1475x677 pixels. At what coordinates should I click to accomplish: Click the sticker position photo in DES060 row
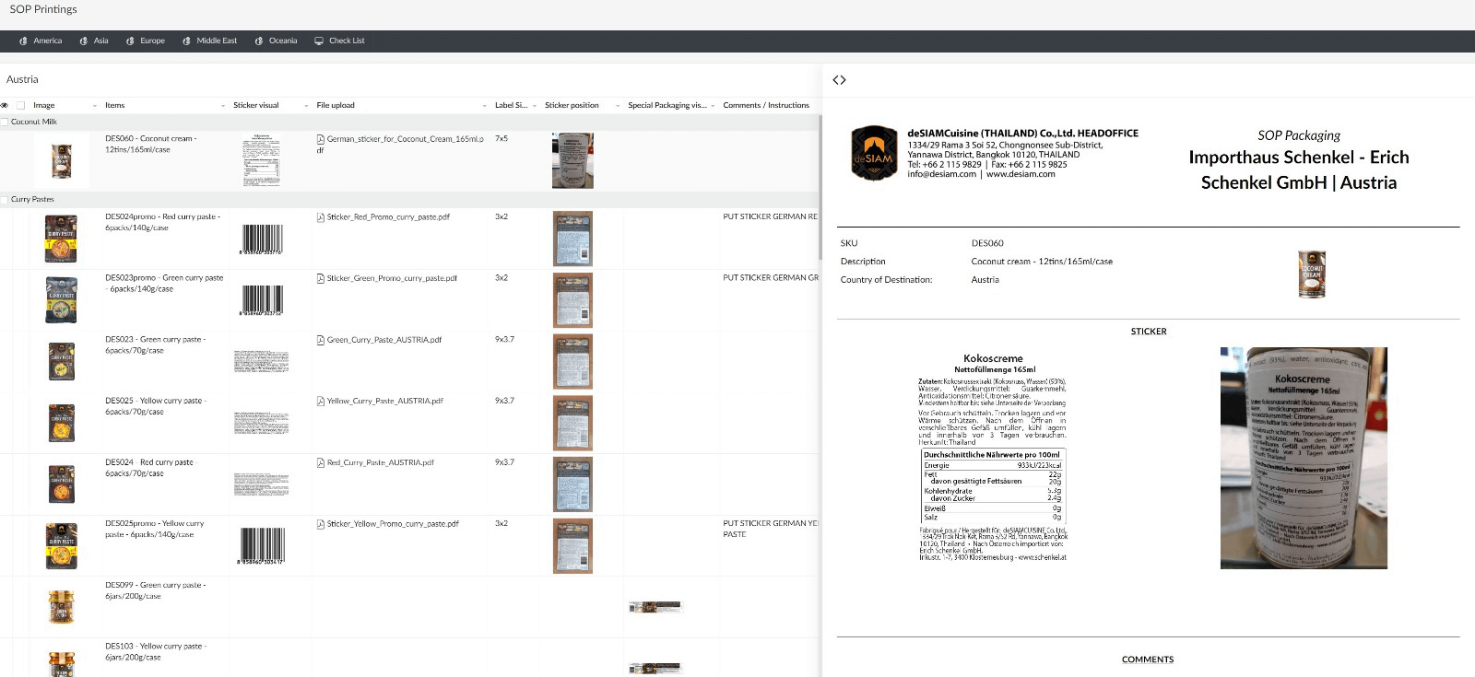coord(572,160)
